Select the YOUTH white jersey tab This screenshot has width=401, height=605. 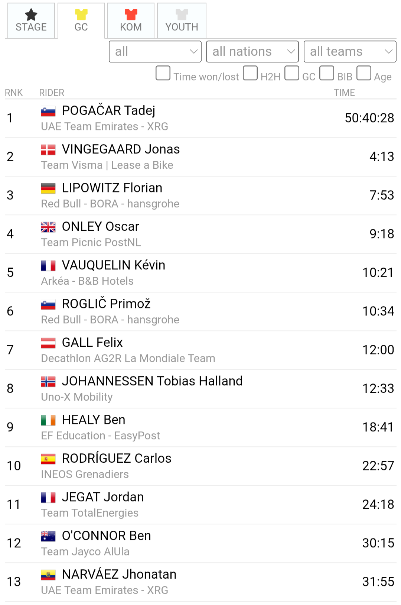[182, 21]
